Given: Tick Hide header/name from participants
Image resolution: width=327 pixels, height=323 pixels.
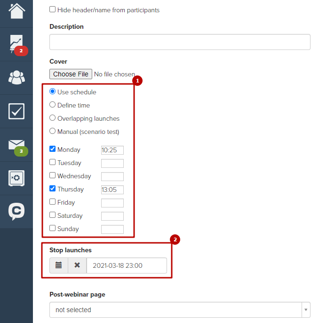Looking at the screenshot, I should (x=52, y=9).
